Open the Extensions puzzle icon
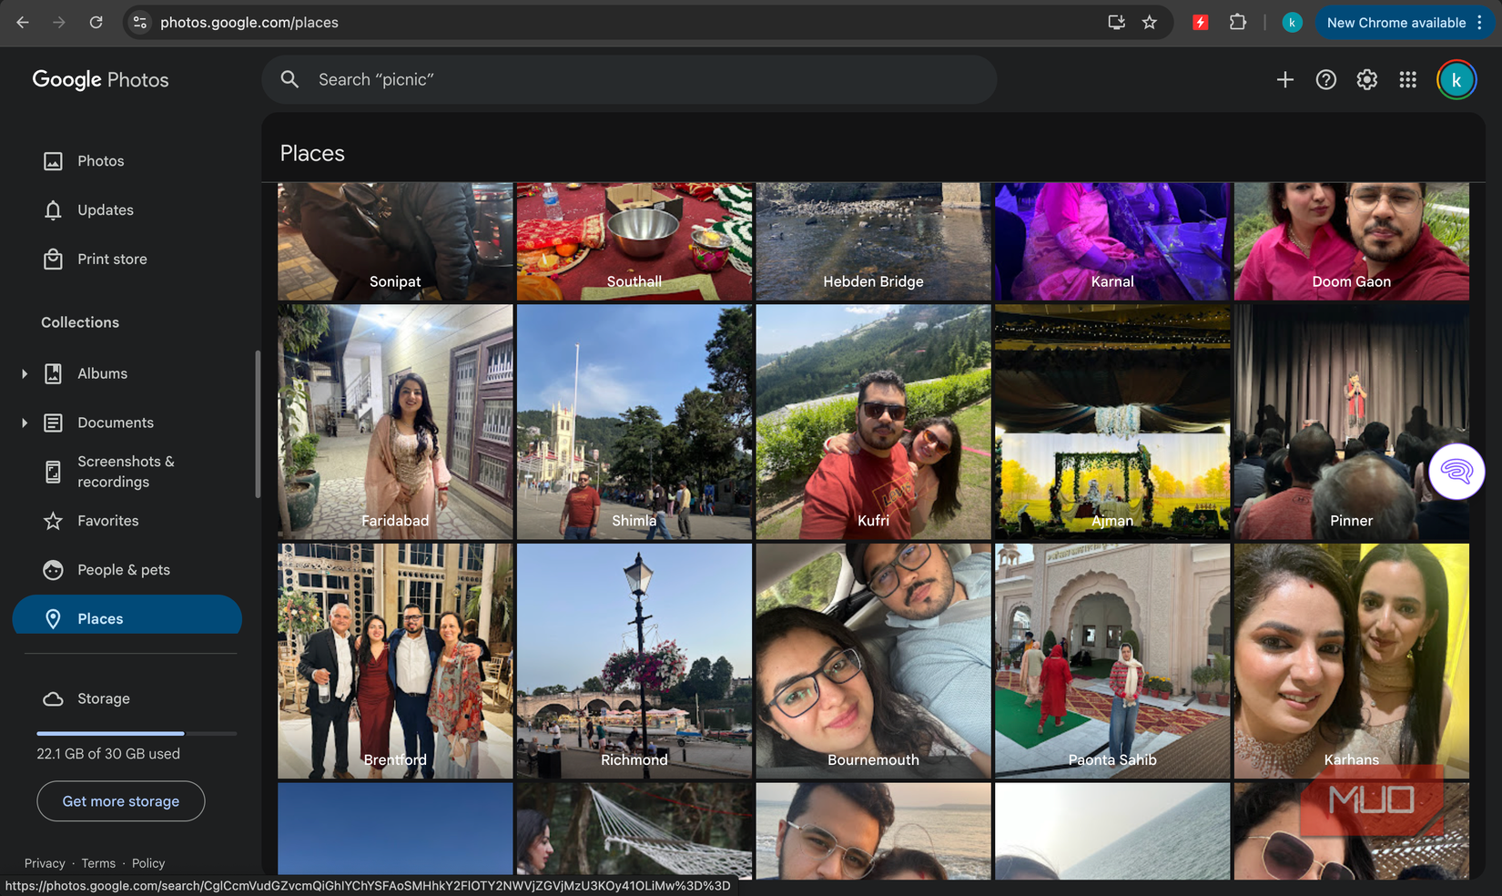Viewport: 1502px width, 896px height. [x=1238, y=23]
